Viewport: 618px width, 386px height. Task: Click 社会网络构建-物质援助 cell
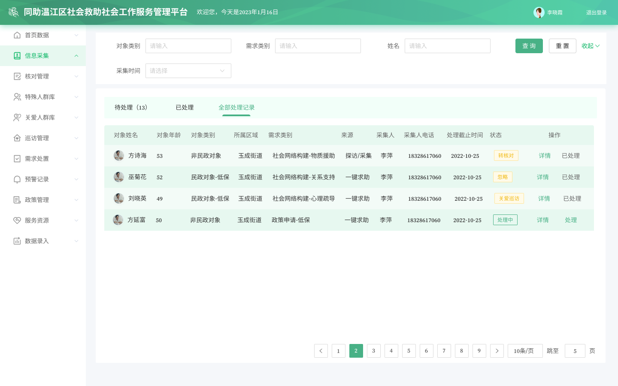[x=304, y=156]
